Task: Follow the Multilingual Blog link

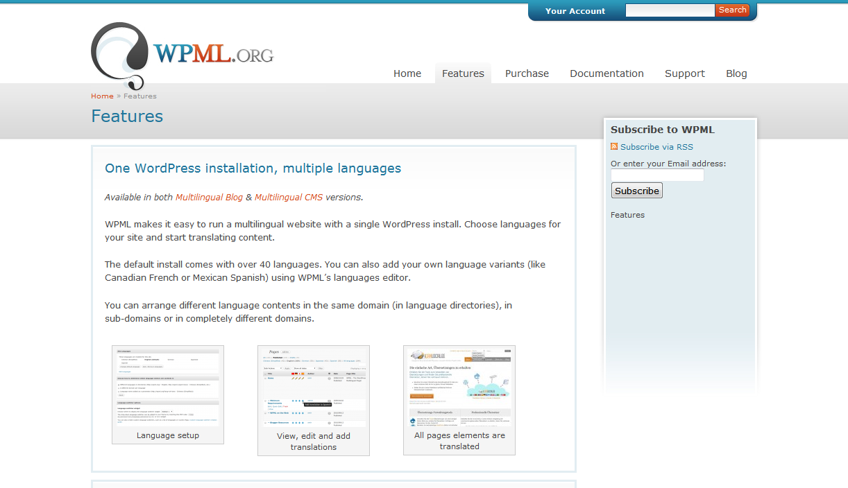Action: (209, 198)
